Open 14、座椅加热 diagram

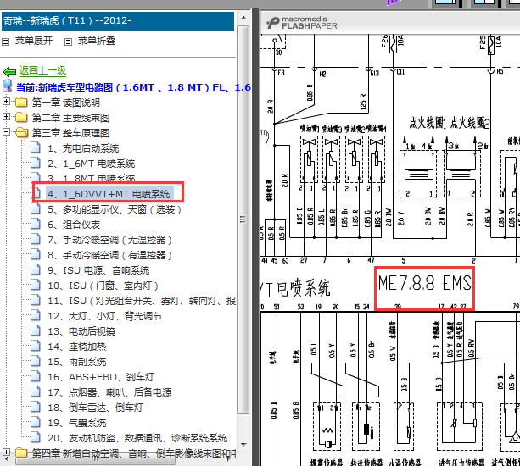pos(77,347)
